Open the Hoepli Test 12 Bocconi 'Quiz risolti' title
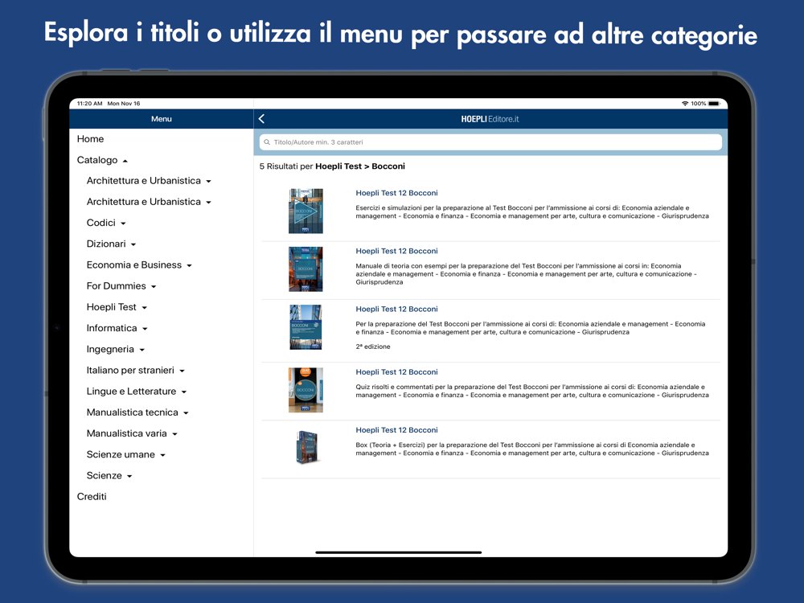Viewport: 804px width, 603px height. tap(396, 371)
